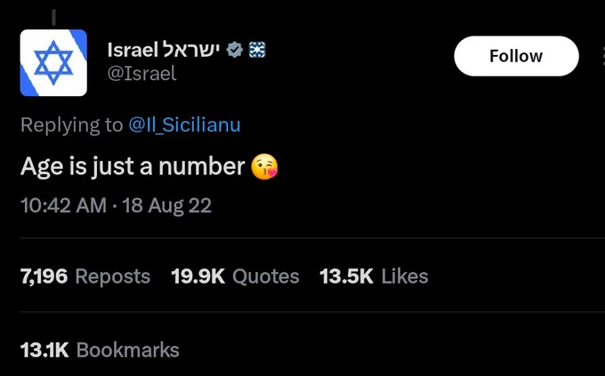The height and width of the screenshot is (376, 605).
Task: Click the "Replying to" label
Action: [71, 125]
